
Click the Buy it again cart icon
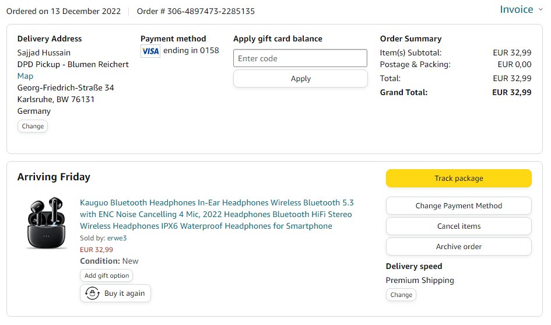(92, 293)
